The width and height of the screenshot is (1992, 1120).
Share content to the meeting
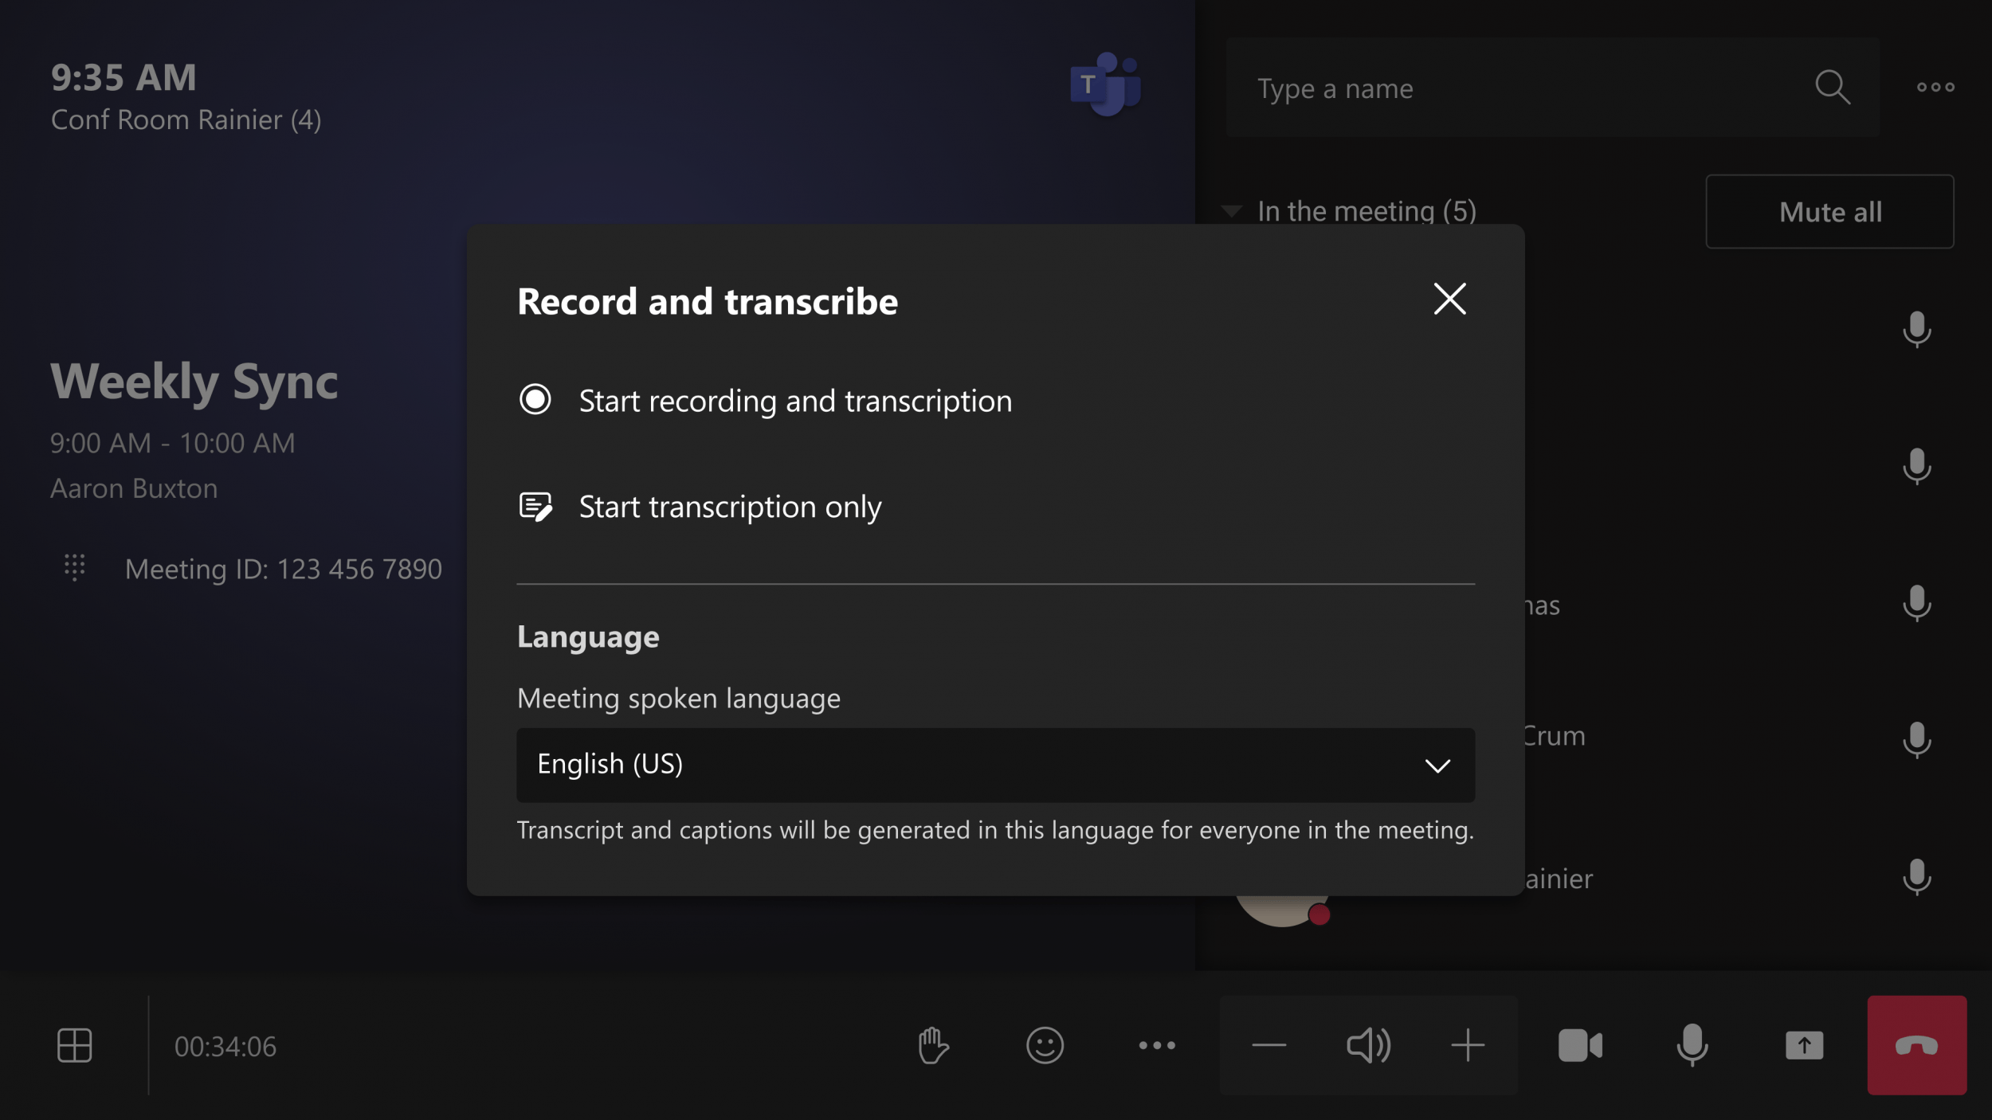(1805, 1045)
